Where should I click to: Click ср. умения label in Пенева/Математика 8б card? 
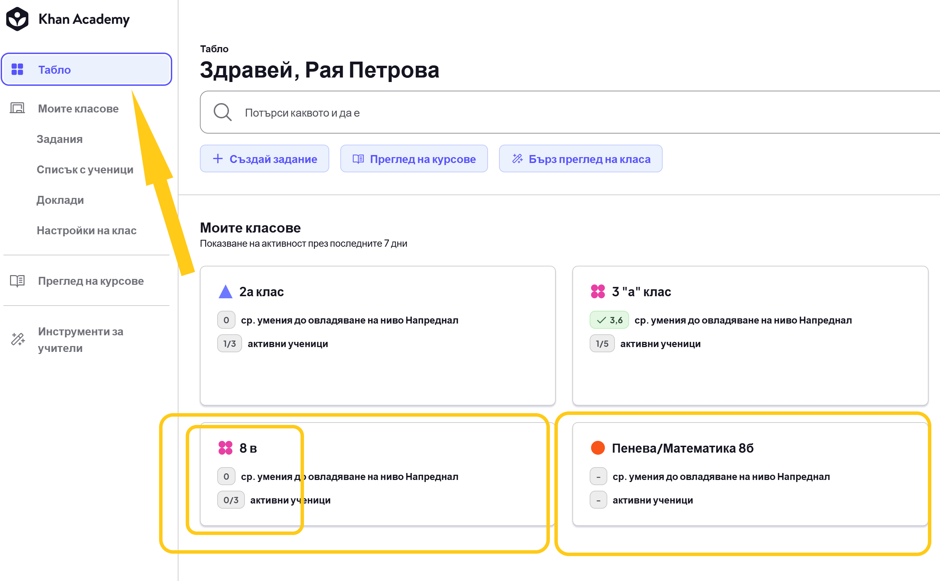(x=721, y=476)
